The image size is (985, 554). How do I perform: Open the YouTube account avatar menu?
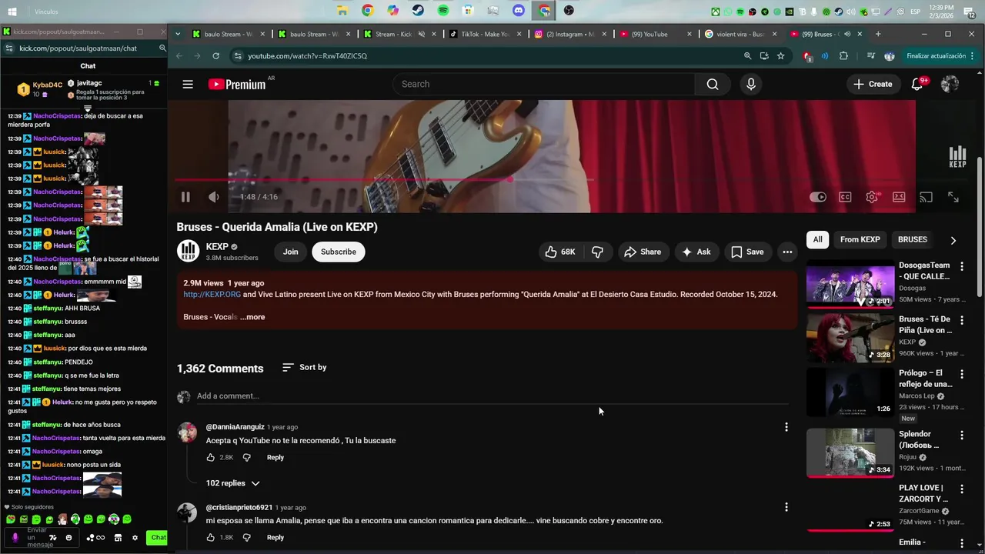click(950, 84)
